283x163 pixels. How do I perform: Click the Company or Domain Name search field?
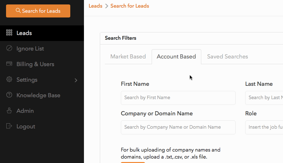178,127
